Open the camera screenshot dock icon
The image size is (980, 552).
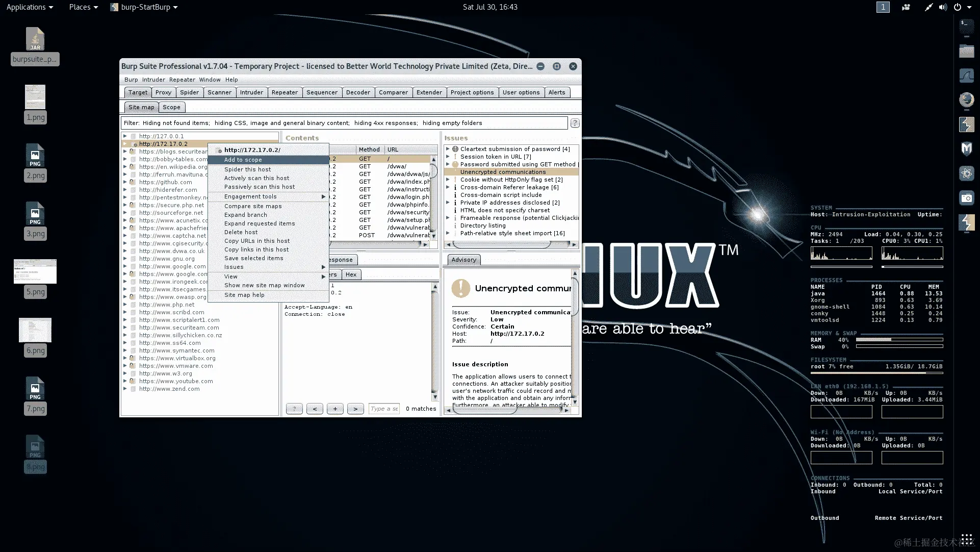[x=966, y=198]
